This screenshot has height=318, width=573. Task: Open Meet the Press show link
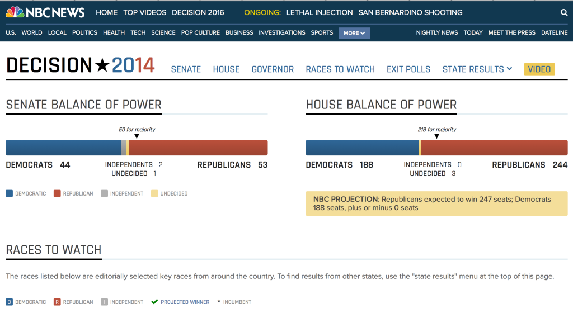(x=511, y=33)
